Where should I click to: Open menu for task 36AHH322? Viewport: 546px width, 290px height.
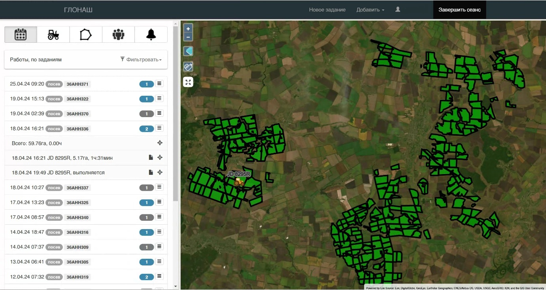click(x=159, y=99)
